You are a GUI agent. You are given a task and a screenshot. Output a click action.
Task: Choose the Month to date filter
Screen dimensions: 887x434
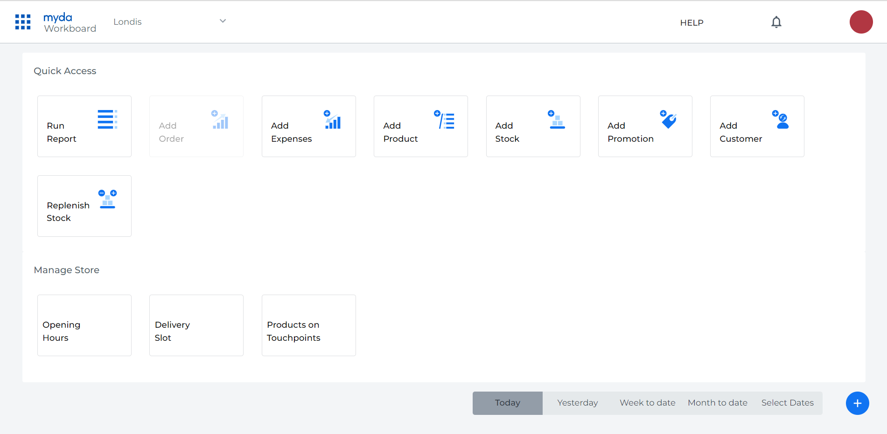click(717, 403)
